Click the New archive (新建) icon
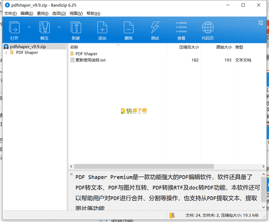This screenshot has width=269, height=222. point(76,27)
